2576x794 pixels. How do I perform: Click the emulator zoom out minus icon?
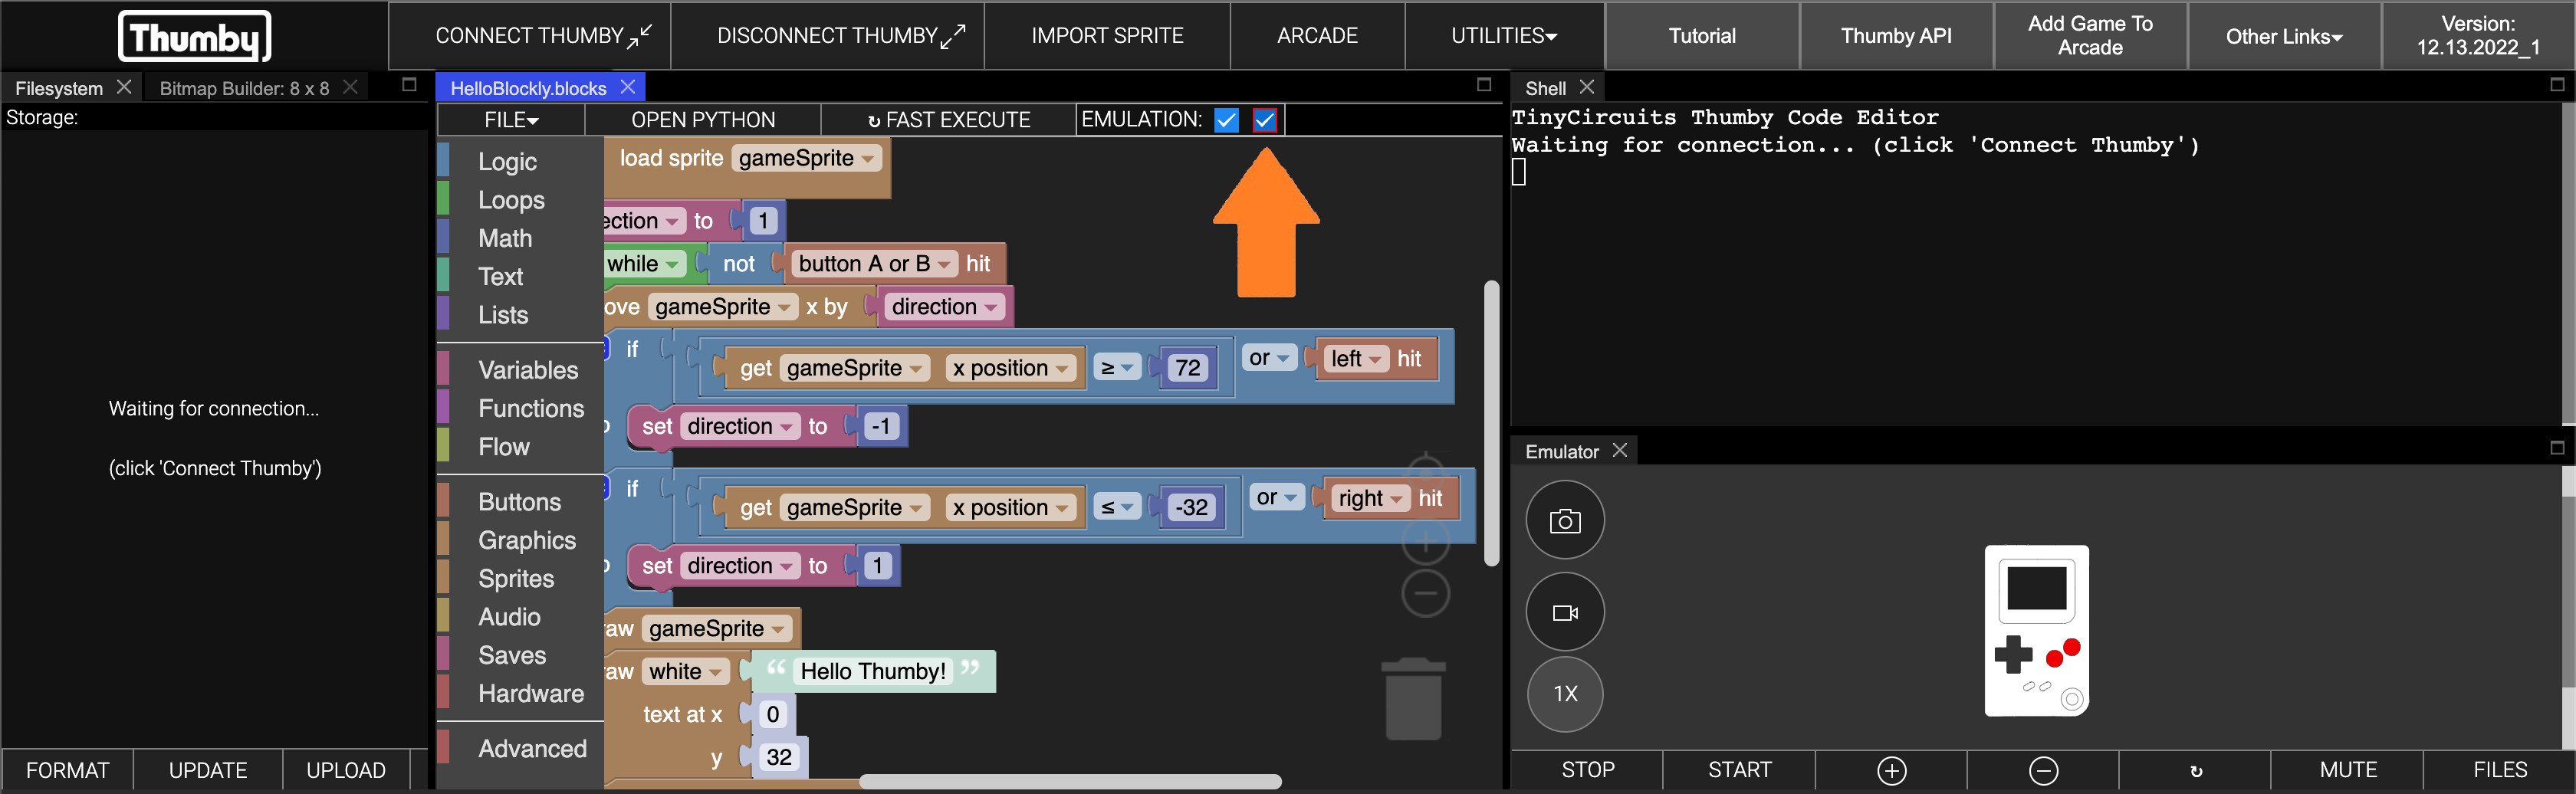coord(2043,770)
